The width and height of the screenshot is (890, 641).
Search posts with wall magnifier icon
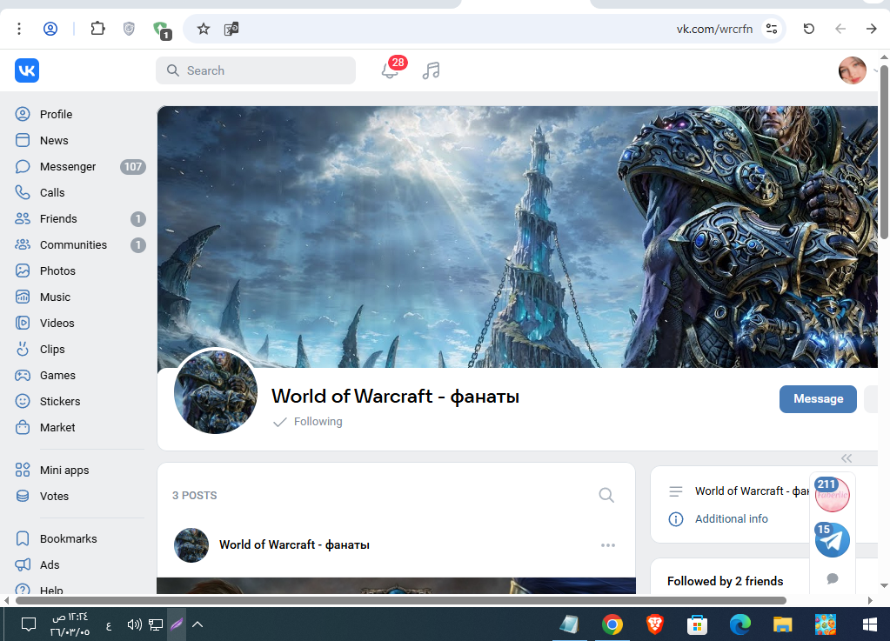point(606,495)
